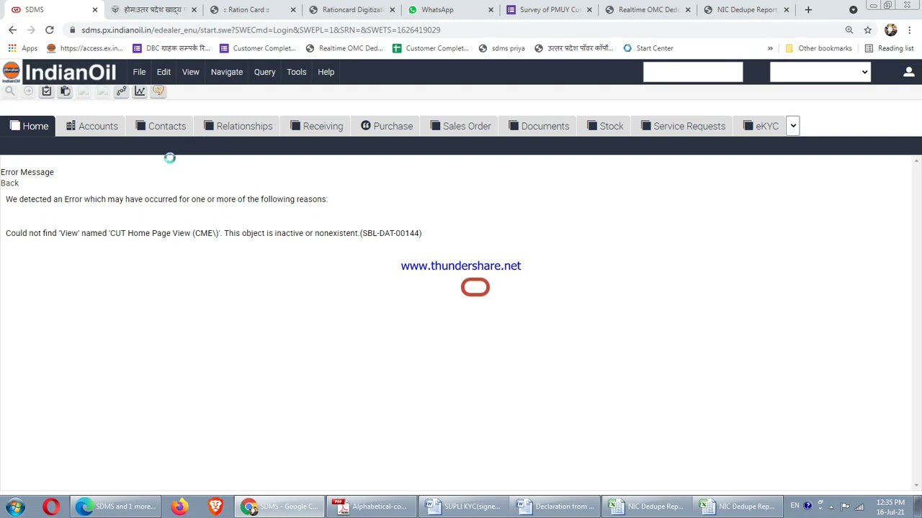Switch to the Contacts tab
Screen dimensions: 922x518
pos(161,127)
